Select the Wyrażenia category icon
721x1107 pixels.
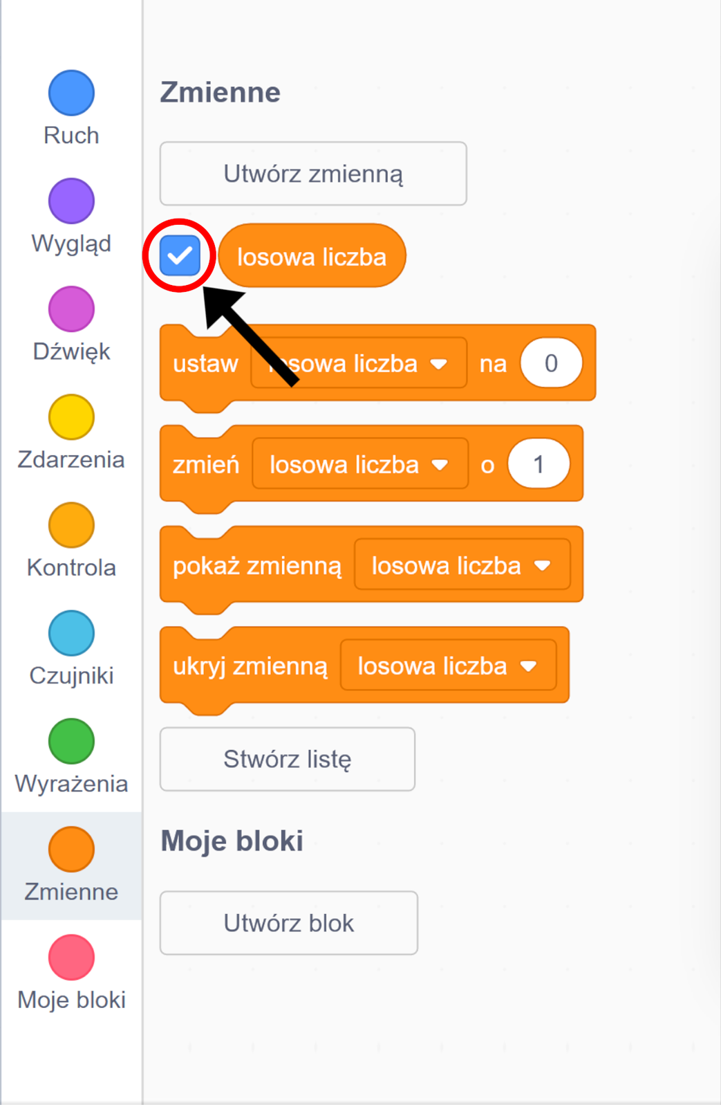pos(71,740)
